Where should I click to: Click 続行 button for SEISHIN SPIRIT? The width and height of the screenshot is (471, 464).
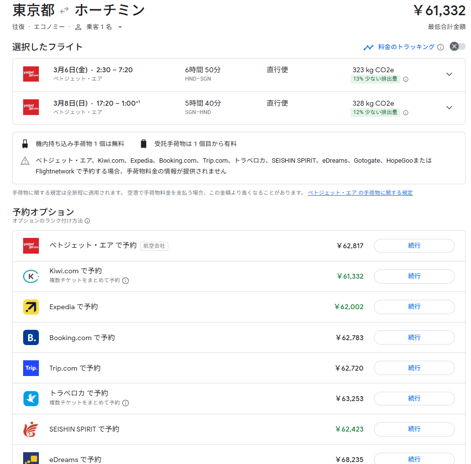pos(414,429)
